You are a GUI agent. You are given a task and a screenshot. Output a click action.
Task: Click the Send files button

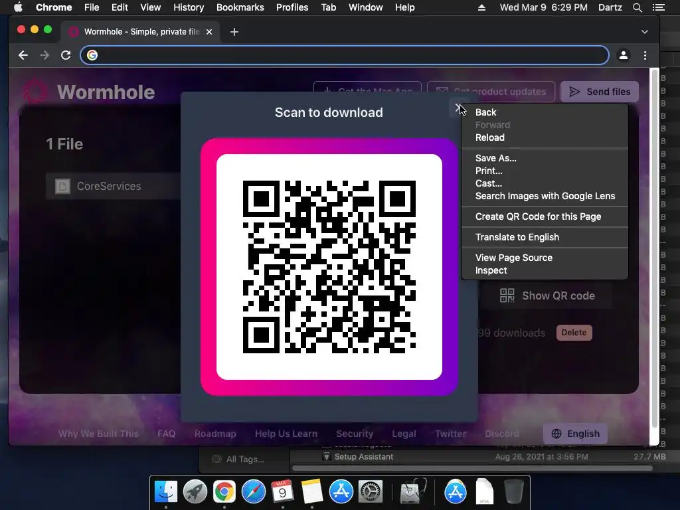(x=600, y=92)
